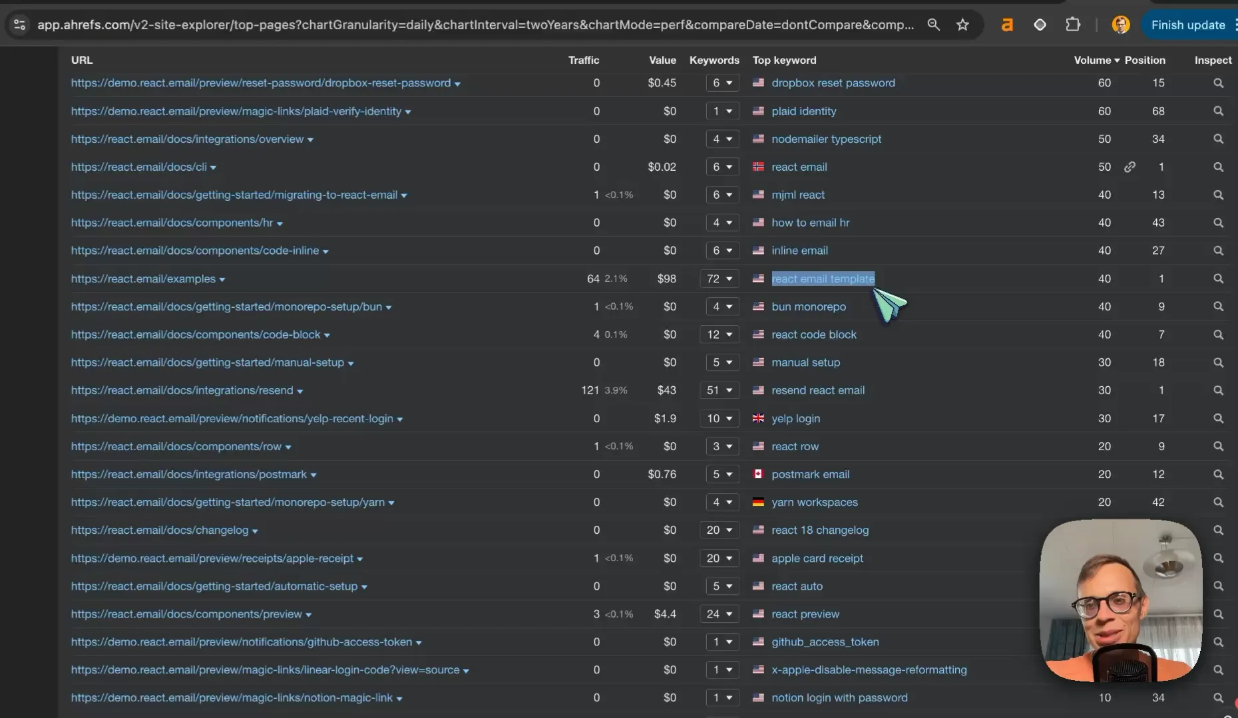The image size is (1238, 718).
Task: Open the react email template keyword link
Action: 823,279
